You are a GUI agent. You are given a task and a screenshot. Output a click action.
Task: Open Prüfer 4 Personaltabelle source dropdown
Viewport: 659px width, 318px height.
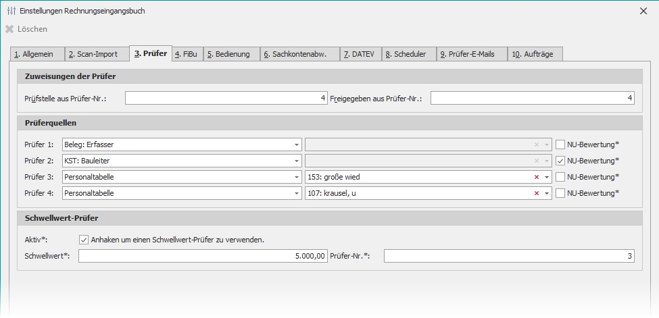click(297, 193)
